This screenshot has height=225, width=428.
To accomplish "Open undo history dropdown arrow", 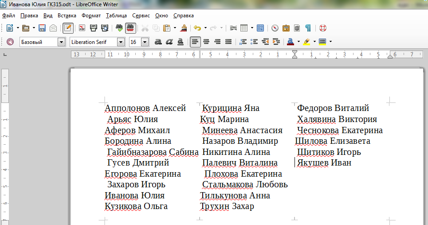I will tap(205, 28).
